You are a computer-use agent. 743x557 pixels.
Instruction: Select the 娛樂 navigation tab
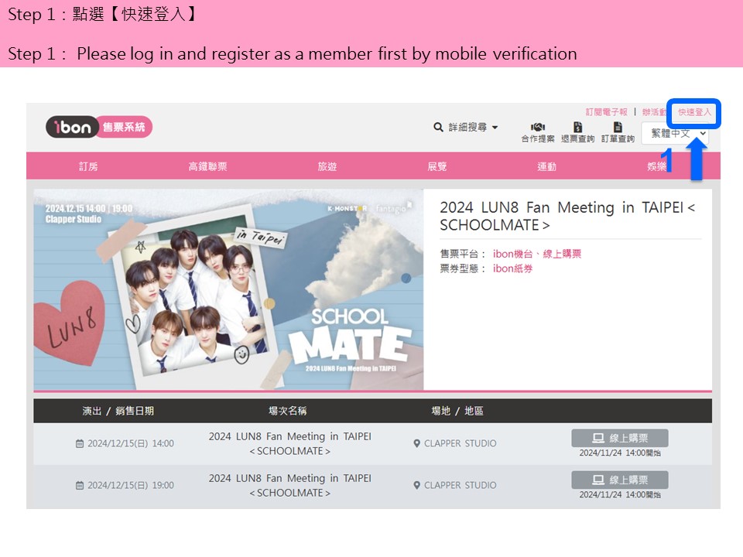point(656,166)
